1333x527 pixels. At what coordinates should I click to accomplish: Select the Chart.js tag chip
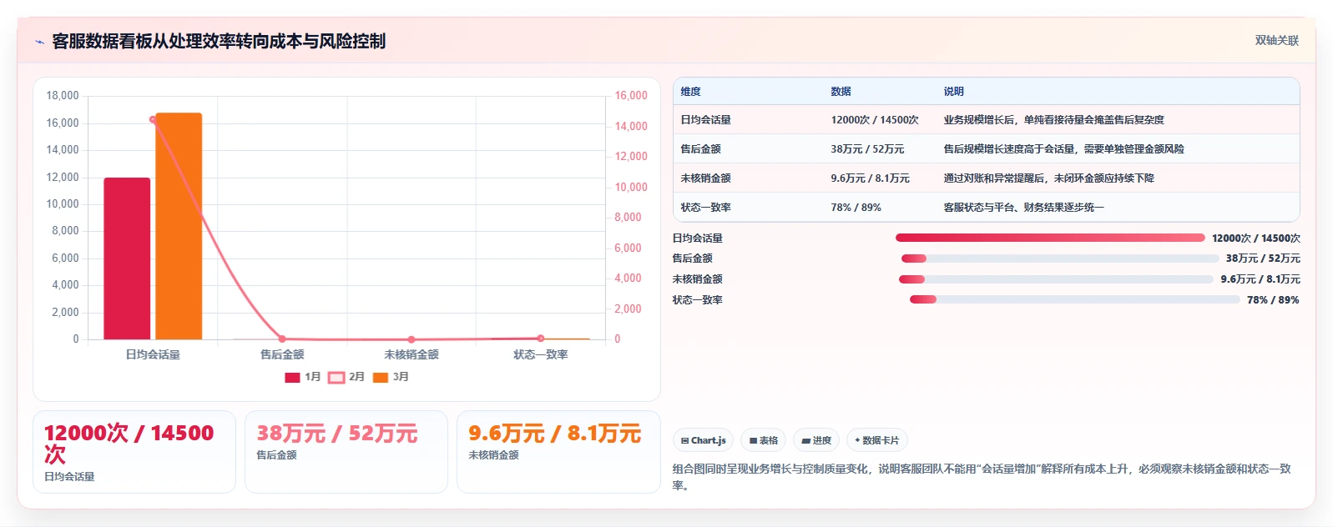[x=703, y=440]
